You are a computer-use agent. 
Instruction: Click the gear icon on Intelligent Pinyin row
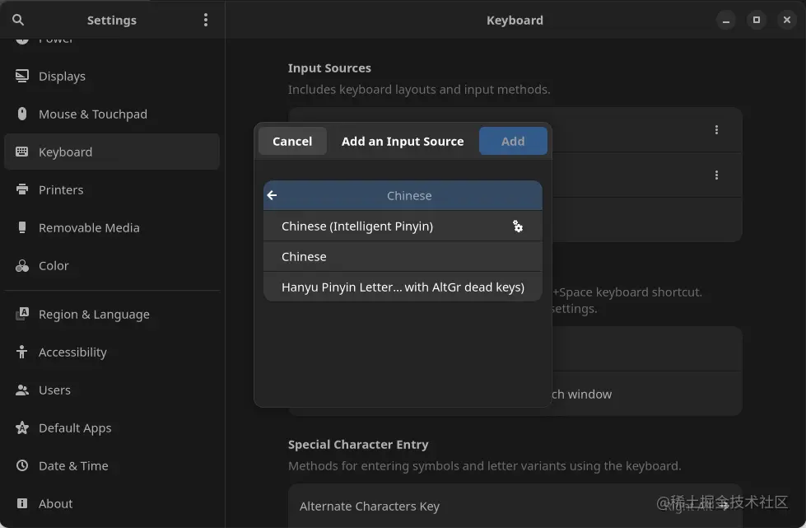tap(518, 226)
